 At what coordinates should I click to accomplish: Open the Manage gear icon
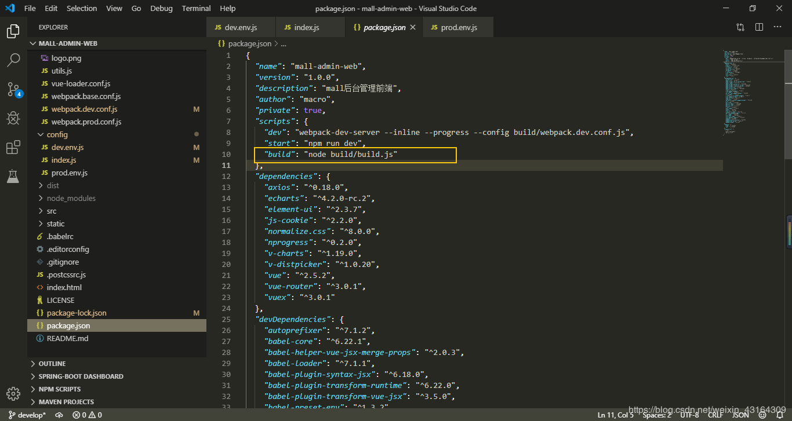pyautogui.click(x=13, y=393)
